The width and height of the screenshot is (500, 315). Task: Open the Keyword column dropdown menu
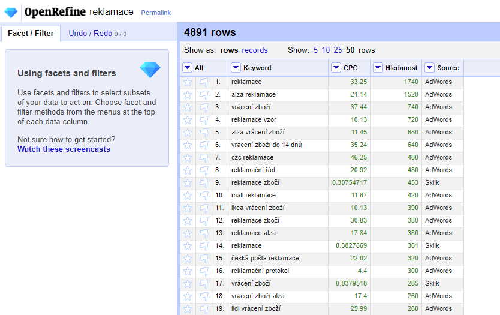(236, 68)
